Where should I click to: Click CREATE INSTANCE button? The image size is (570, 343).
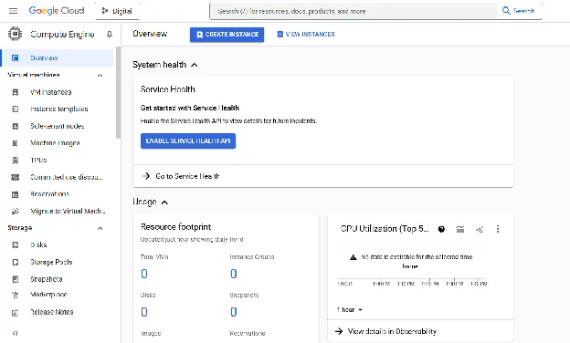(227, 35)
